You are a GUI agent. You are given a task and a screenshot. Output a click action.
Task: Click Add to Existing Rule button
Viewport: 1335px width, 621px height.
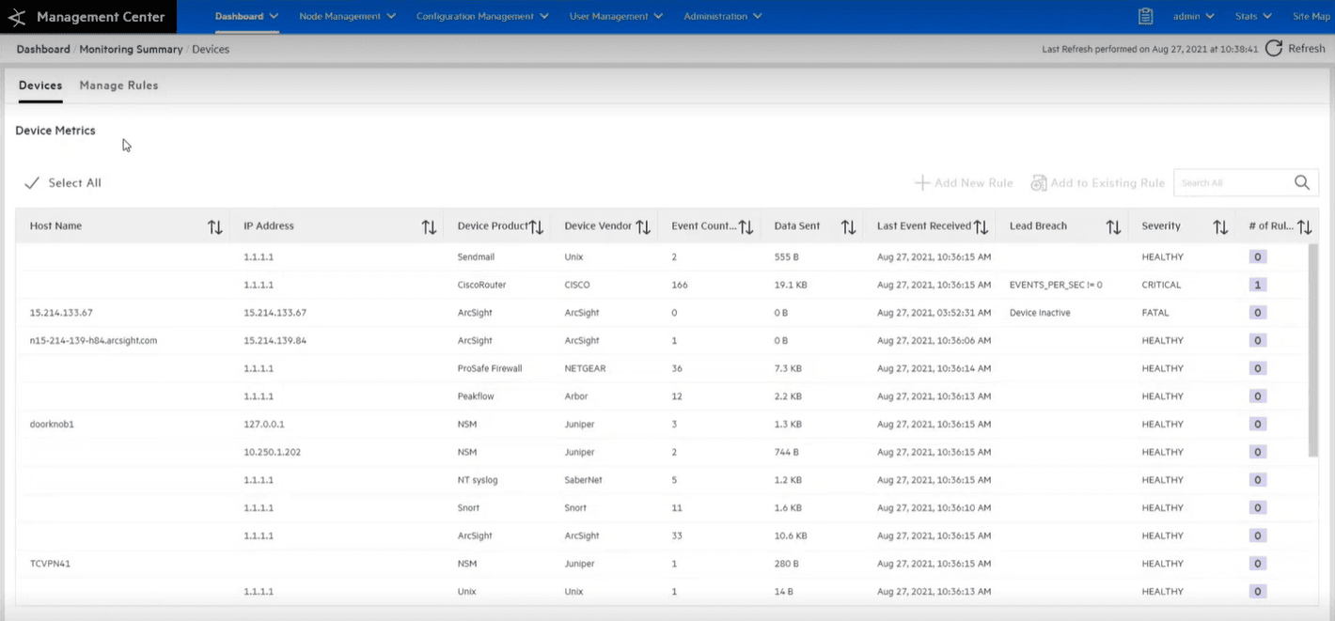[1098, 183]
